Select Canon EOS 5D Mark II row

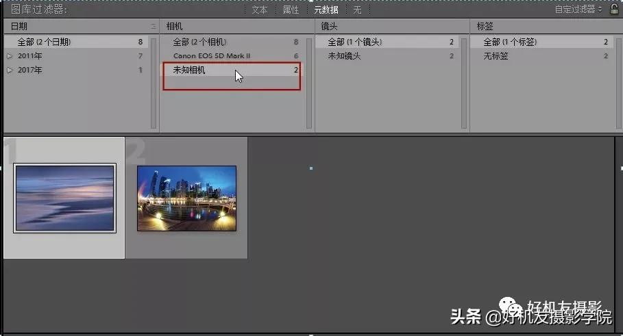point(232,56)
